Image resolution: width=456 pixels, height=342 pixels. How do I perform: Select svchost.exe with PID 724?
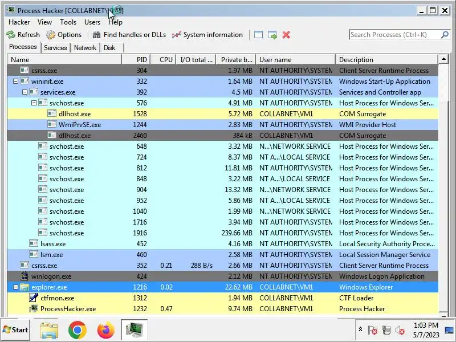coord(222,157)
